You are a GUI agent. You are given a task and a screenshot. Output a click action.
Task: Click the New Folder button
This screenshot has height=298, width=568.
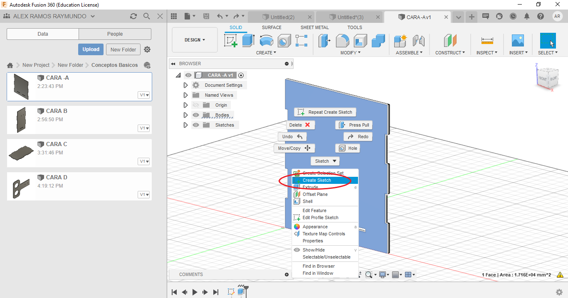click(x=123, y=49)
